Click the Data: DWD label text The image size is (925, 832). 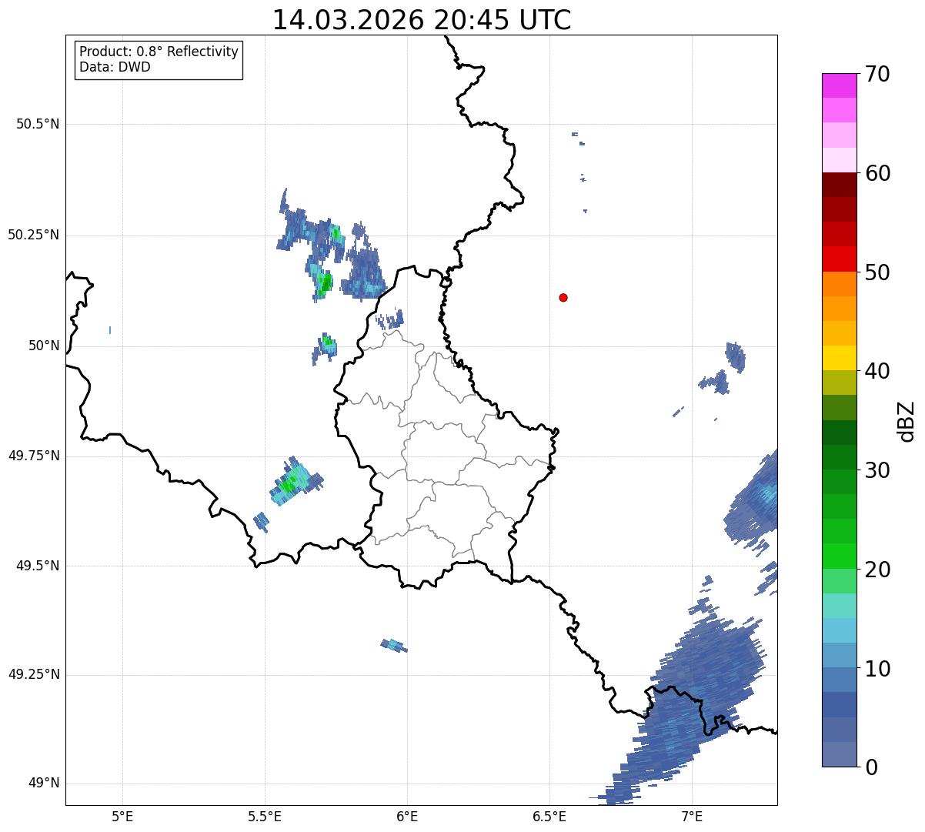click(x=115, y=67)
